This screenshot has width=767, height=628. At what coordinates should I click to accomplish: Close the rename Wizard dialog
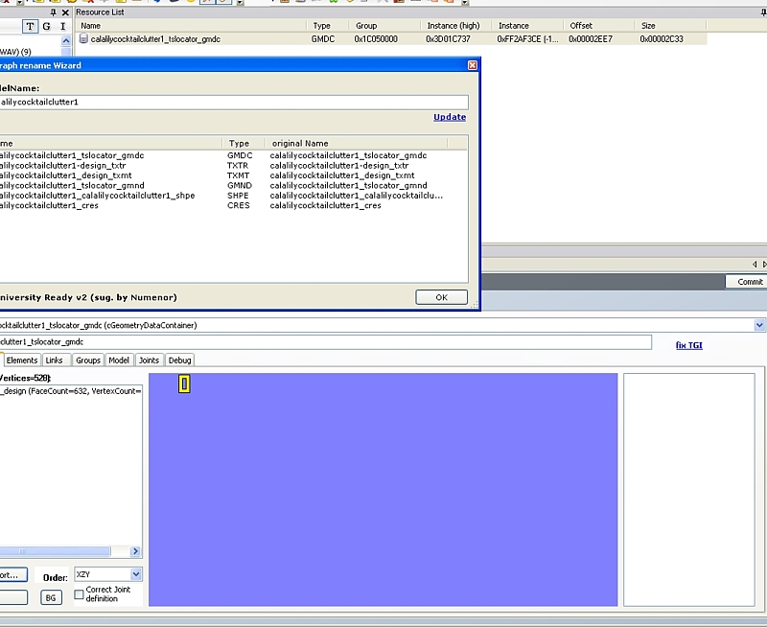(x=472, y=65)
